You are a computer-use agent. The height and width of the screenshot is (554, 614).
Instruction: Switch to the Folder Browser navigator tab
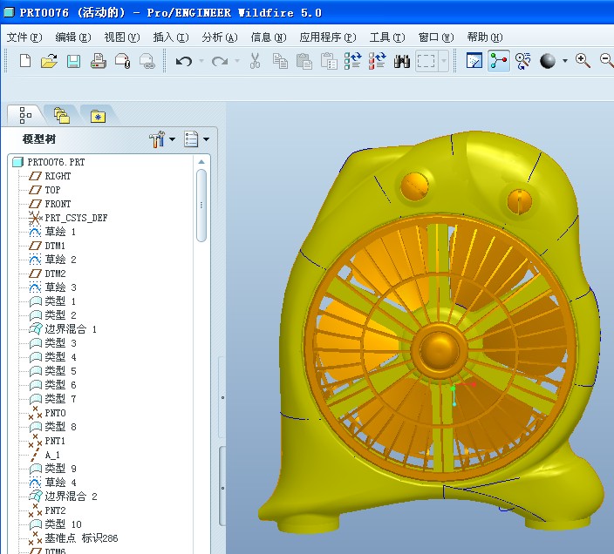62,115
